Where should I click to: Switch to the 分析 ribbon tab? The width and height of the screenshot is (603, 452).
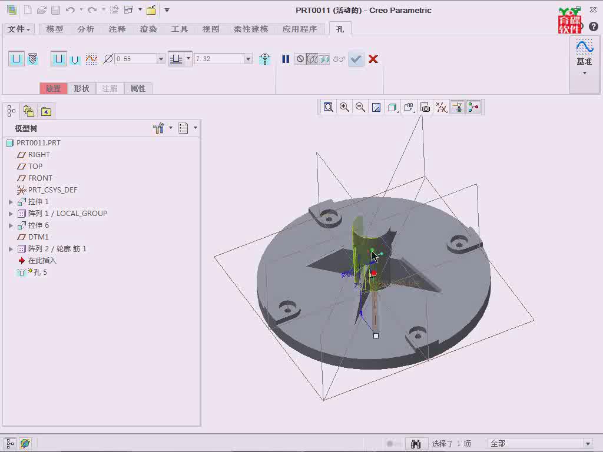[86, 29]
